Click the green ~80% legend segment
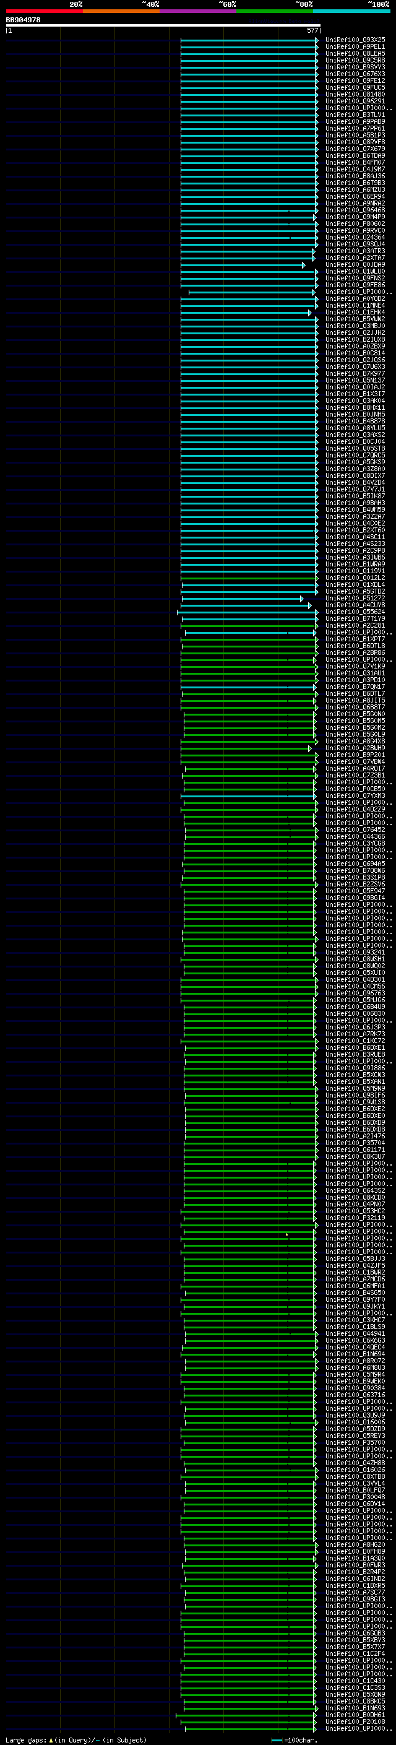Screen dimensions: 396x1745 pyautogui.click(x=274, y=11)
